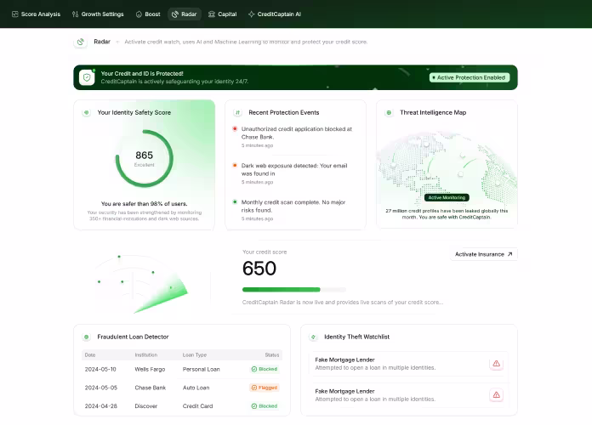Open the Capital tab
592x425 pixels.
click(x=222, y=14)
